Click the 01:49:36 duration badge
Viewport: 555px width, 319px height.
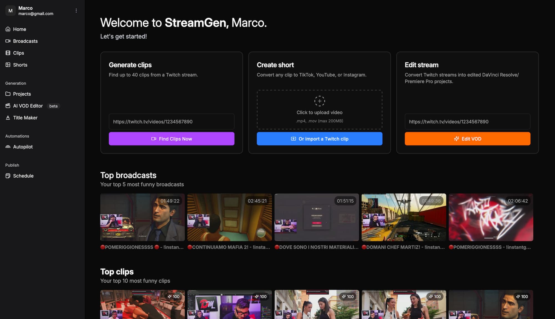pos(431,201)
